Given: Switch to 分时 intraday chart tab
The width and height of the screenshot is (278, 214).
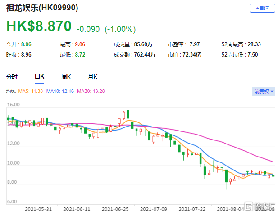Looking at the screenshot, I should pyautogui.click(x=12, y=77).
